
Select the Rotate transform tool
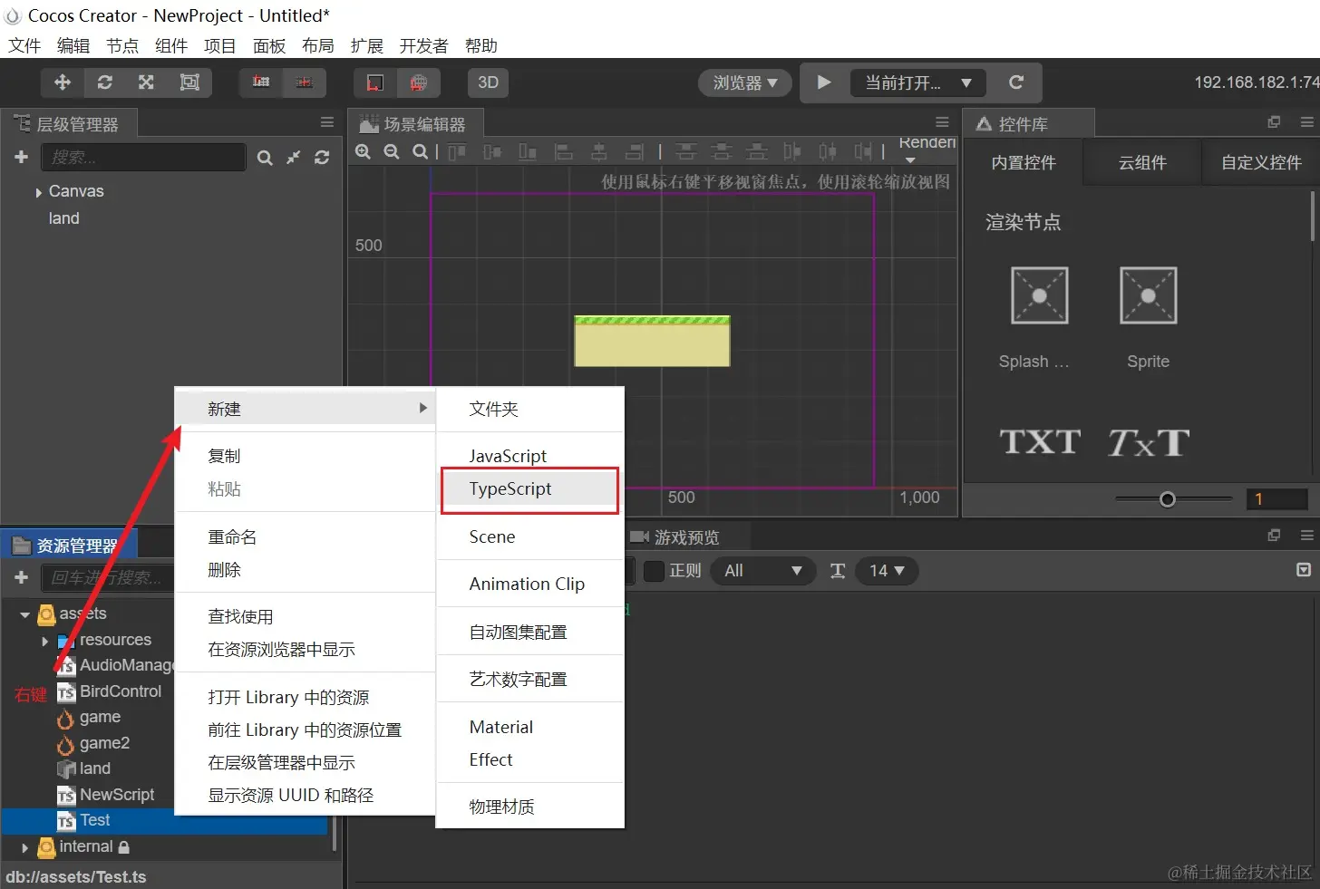coord(105,82)
